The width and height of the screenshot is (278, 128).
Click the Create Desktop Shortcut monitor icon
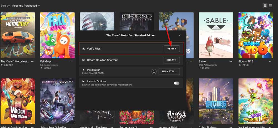click(x=83, y=60)
